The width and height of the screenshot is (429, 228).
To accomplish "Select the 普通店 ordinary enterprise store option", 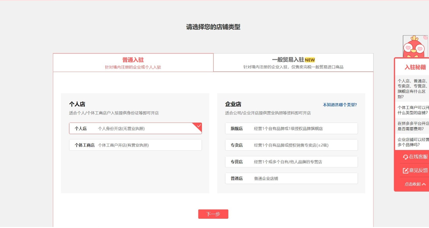I will pos(291,178).
